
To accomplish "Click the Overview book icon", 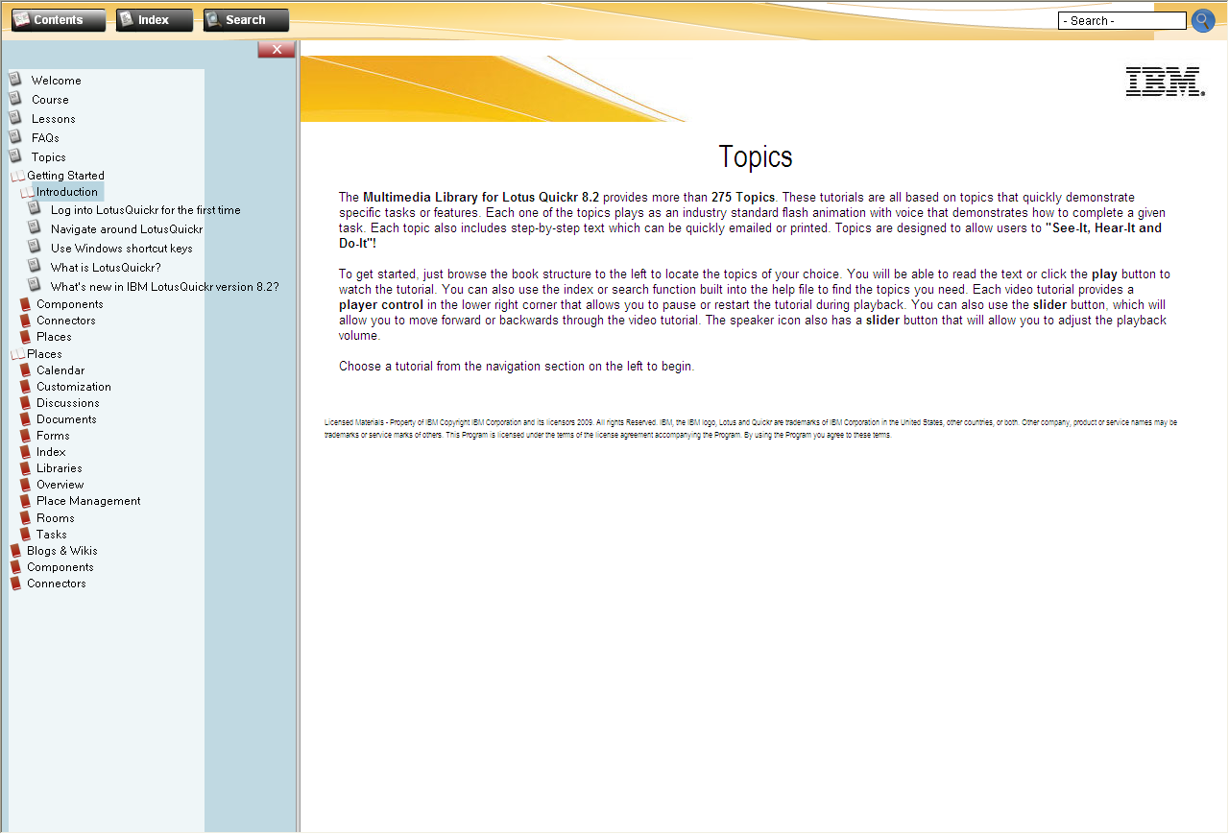I will click(x=26, y=485).
